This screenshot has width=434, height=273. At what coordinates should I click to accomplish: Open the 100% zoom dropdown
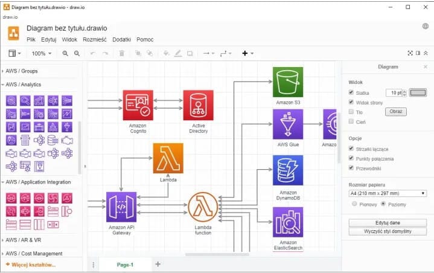tap(42, 53)
